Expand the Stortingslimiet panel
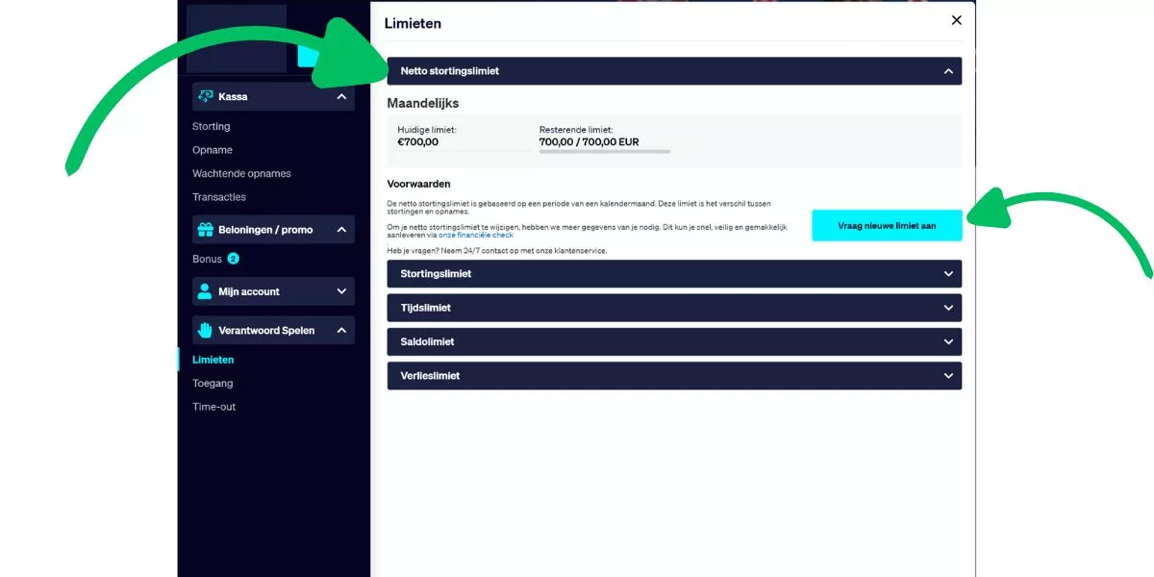This screenshot has height=577, width=1154. 948,274
